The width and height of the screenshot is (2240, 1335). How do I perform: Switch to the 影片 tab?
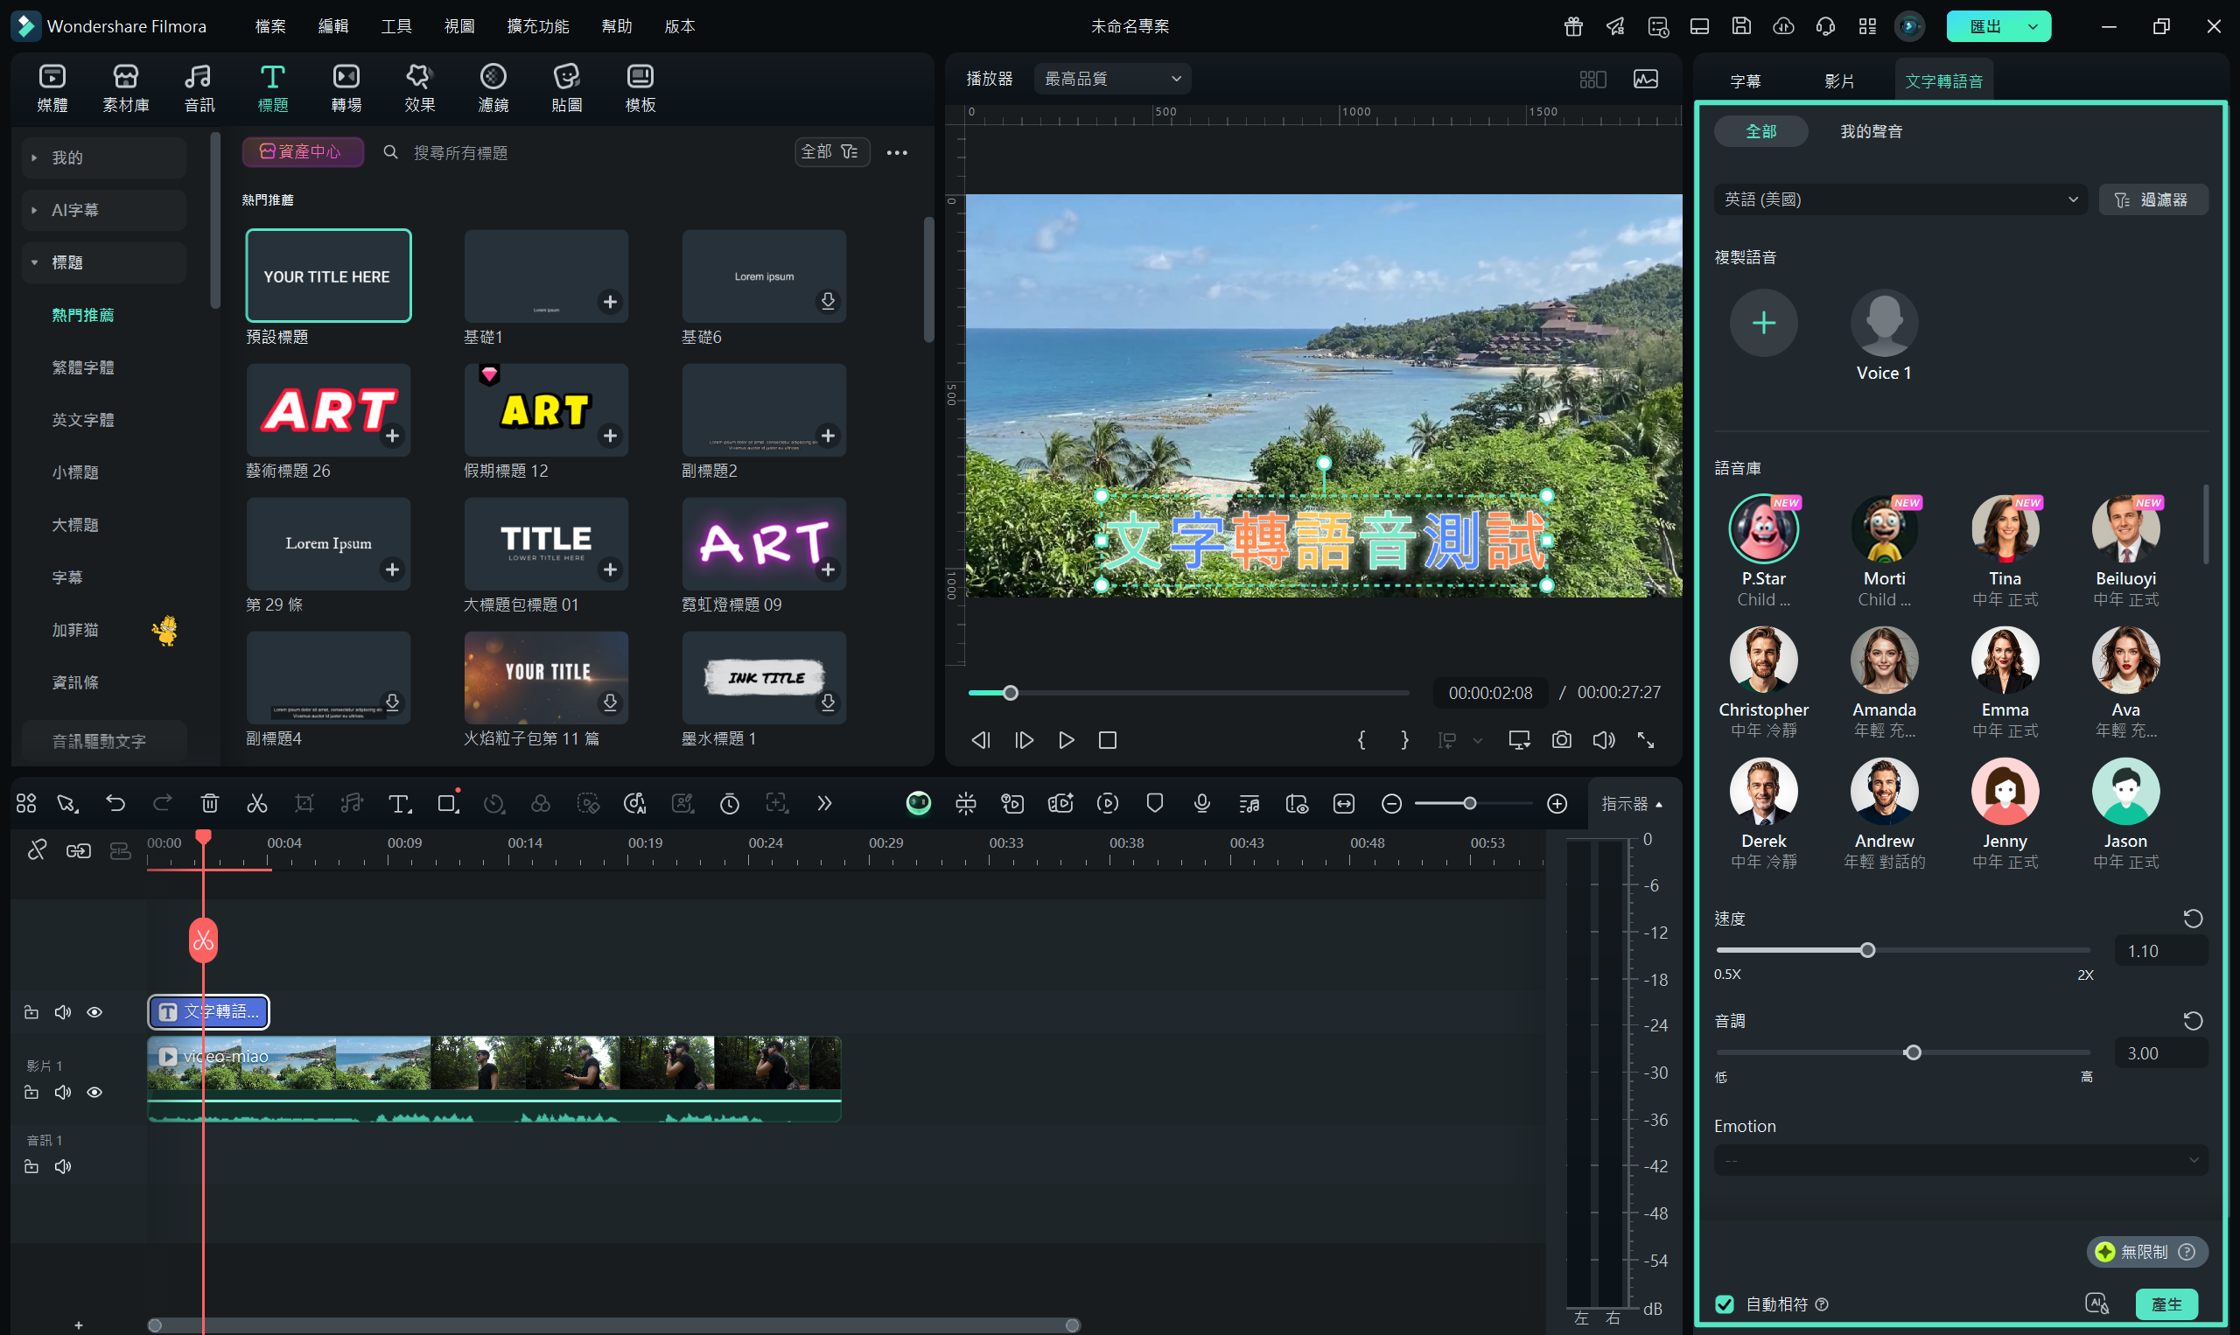[1838, 81]
